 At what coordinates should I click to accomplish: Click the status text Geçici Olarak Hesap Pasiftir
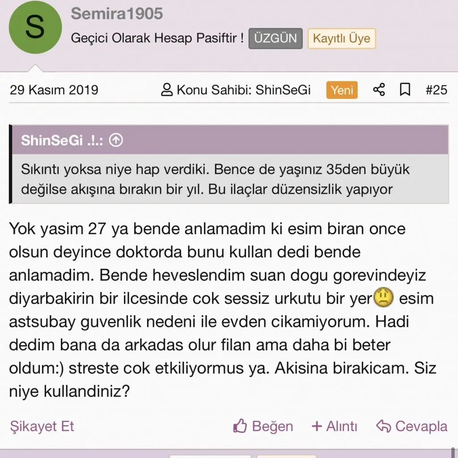(157, 38)
